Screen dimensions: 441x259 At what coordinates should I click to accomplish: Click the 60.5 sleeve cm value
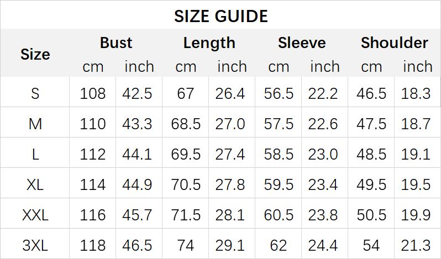[x=279, y=215]
